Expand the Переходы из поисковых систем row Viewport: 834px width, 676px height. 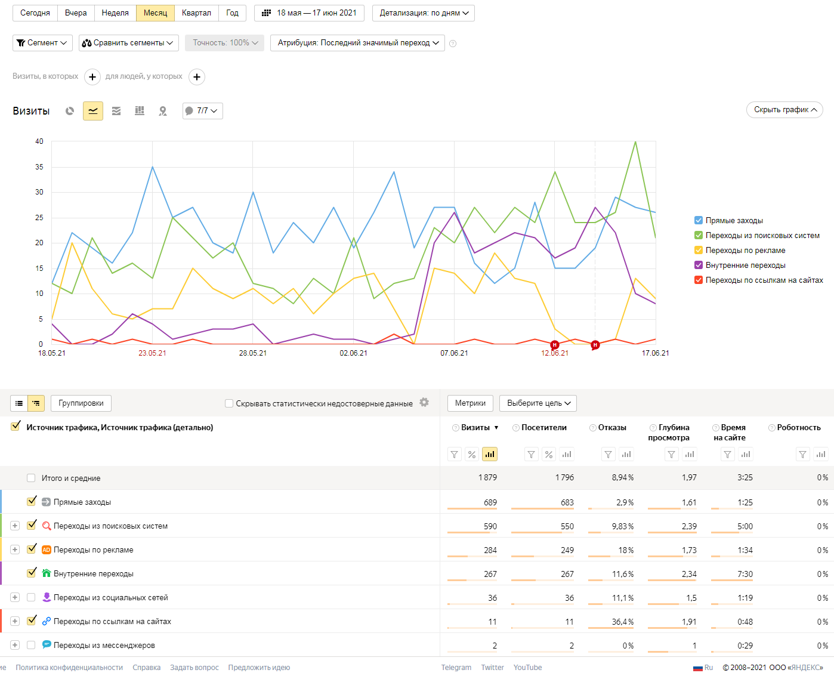point(15,526)
